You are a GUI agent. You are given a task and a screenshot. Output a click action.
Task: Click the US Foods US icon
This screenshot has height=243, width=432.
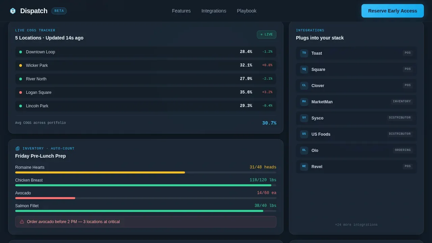tap(304, 134)
